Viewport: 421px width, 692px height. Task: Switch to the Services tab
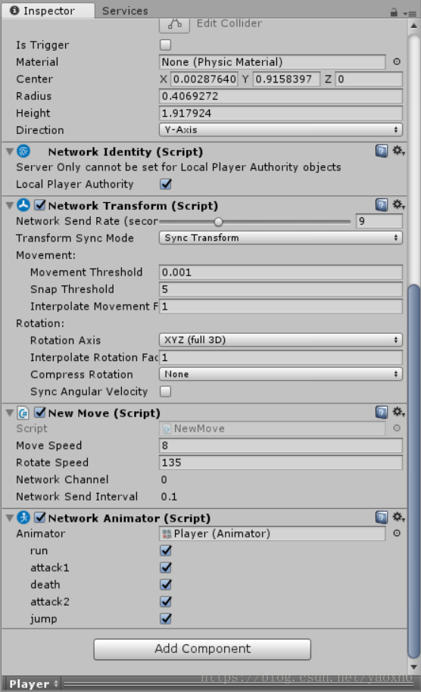tap(125, 11)
